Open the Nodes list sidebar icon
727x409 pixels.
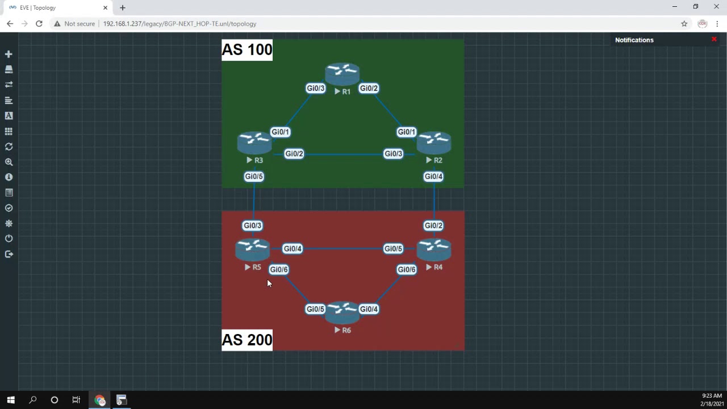pos(9,69)
